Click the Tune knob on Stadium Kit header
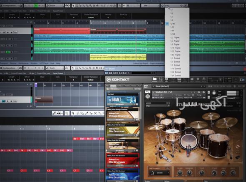Viewport: 246px width, 182px height. (214, 93)
